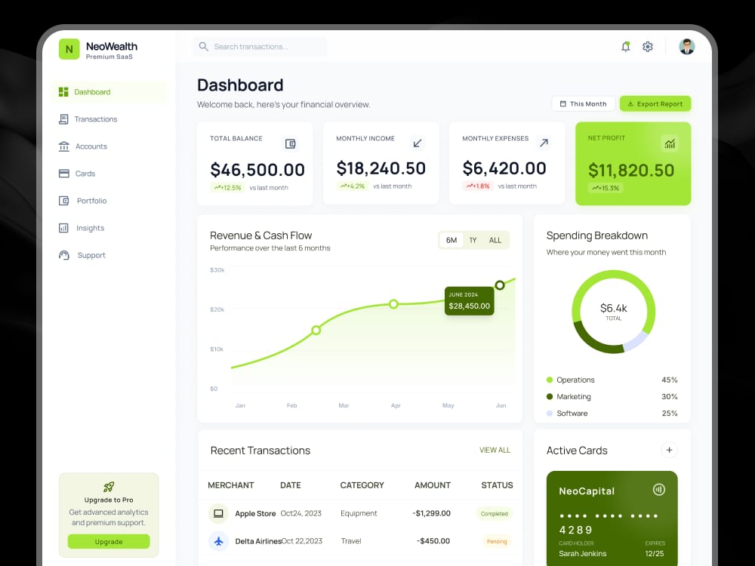Click the Completed status badge
Screen dimensions: 755x566
coord(494,514)
